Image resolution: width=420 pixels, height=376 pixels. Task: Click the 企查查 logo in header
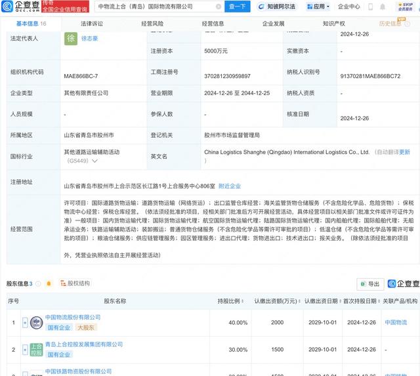[20, 7]
